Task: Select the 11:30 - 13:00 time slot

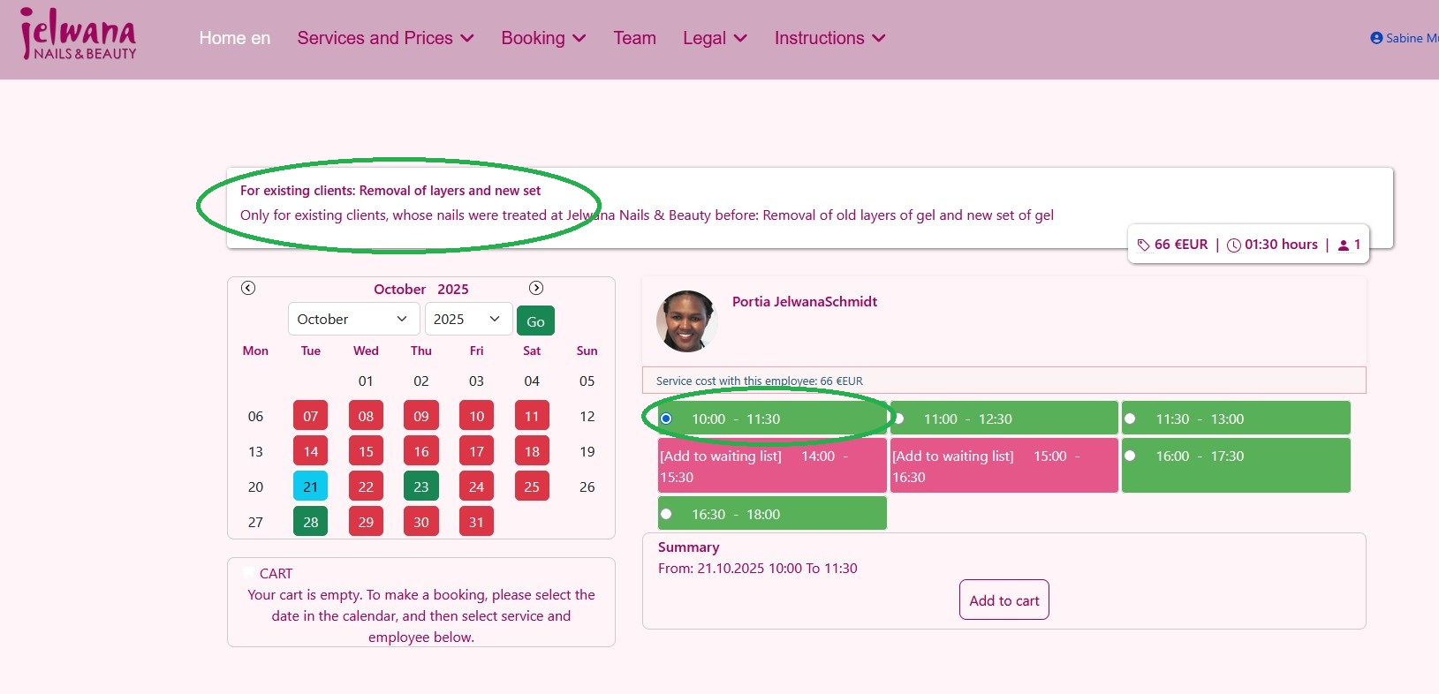Action: coord(1130,419)
